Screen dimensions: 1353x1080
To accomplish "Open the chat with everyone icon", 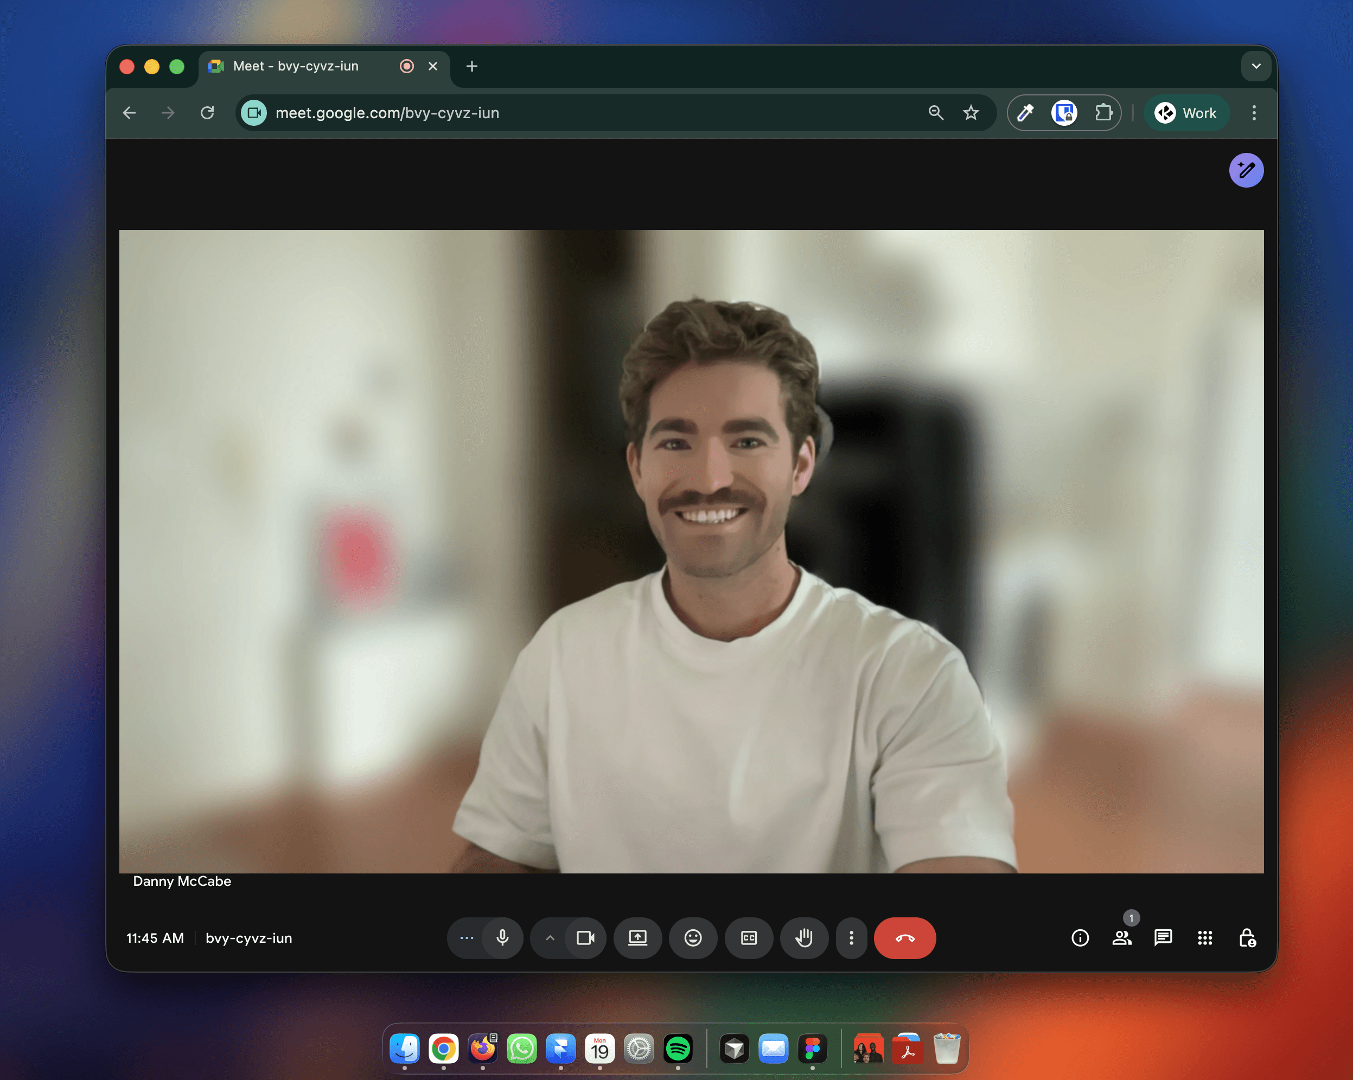I will click(x=1163, y=937).
